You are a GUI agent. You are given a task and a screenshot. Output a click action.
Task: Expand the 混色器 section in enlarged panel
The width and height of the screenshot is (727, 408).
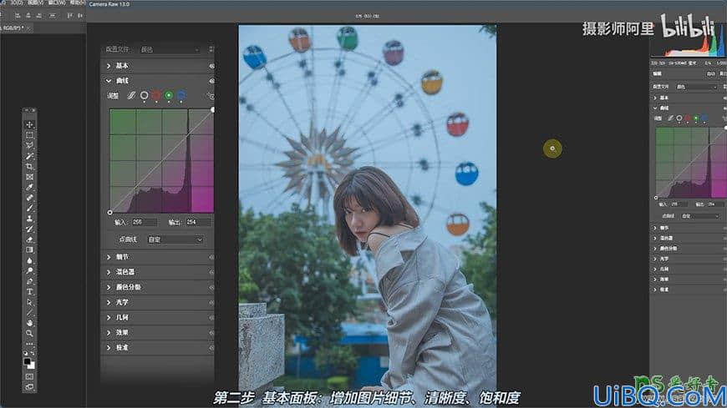109,272
